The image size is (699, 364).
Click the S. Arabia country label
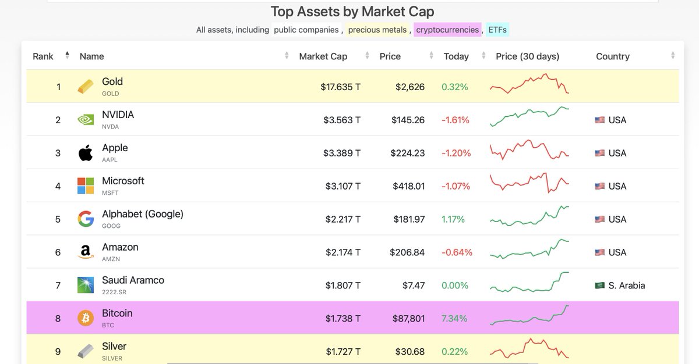[627, 286]
